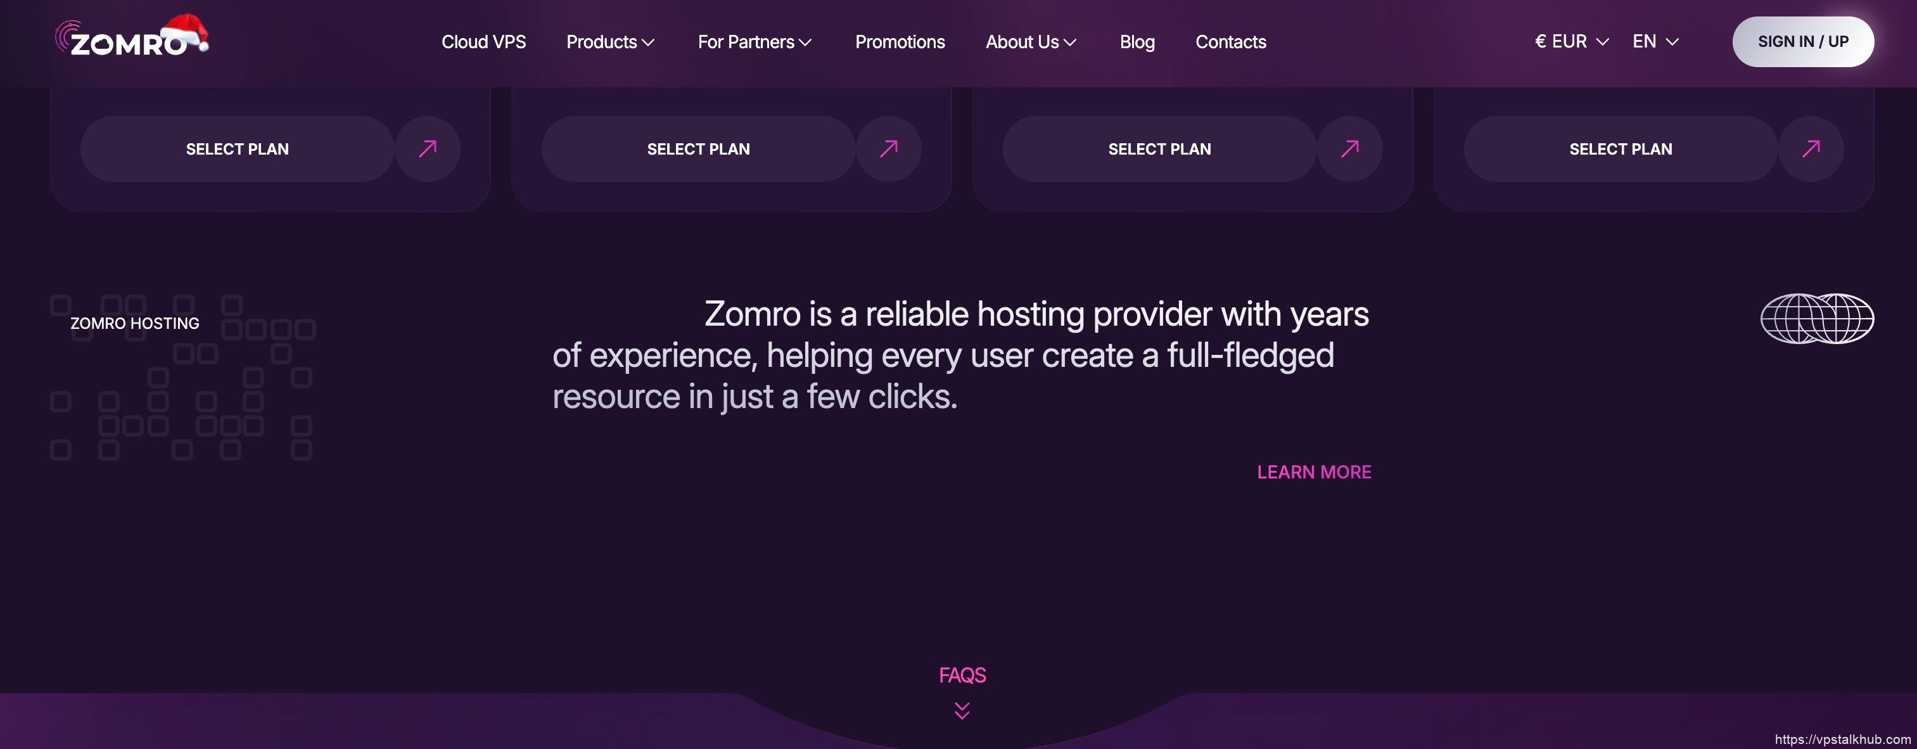1917x749 pixels.
Task: Open the EUR currency selector
Action: click(x=1572, y=42)
